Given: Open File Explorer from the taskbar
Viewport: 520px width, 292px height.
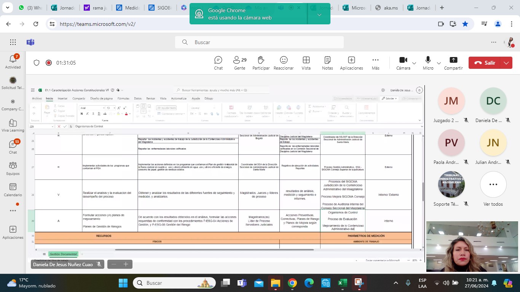Looking at the screenshot, I should point(275,283).
